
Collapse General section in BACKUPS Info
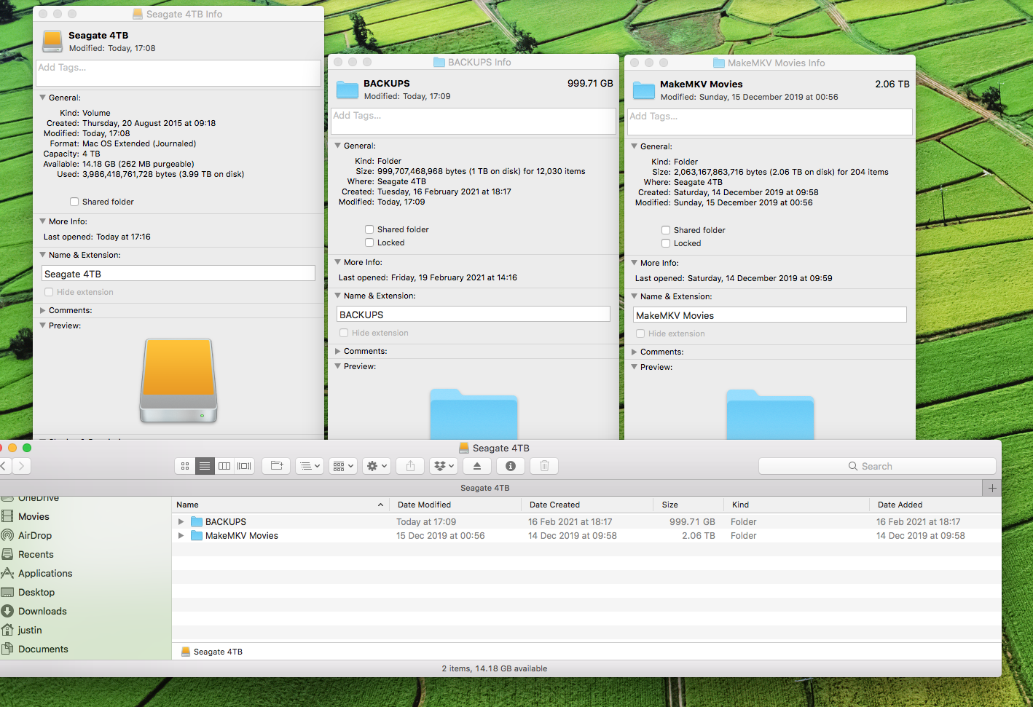[337, 146]
